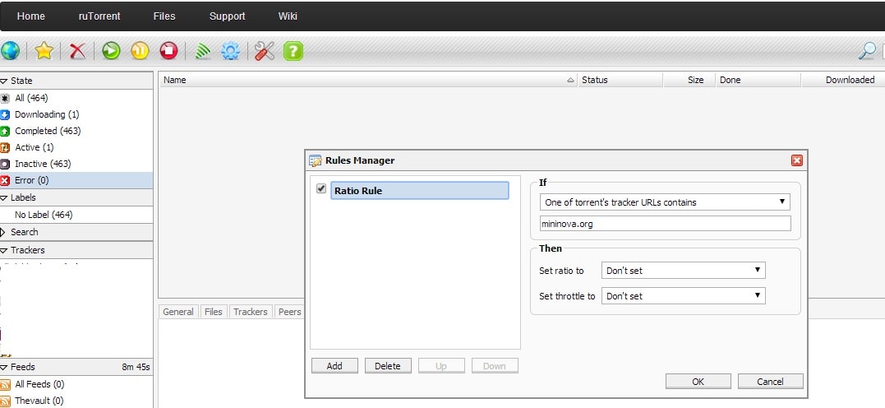Open the ruTorrent menu item
This screenshot has width=885, height=408.
pos(99,16)
